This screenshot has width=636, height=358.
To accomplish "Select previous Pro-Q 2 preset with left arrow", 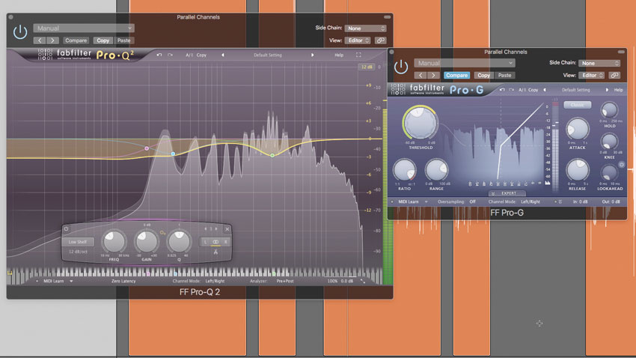I will pyautogui.click(x=223, y=55).
